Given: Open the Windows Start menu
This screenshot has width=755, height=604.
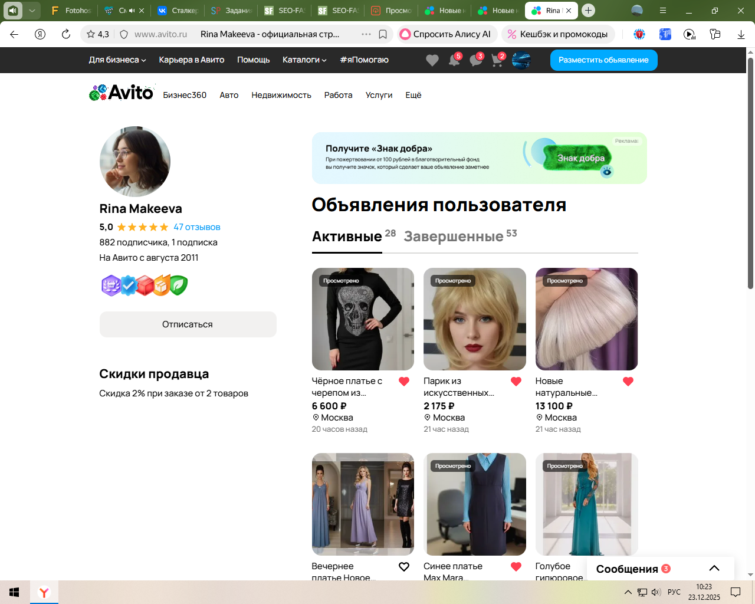Looking at the screenshot, I should coord(14,592).
